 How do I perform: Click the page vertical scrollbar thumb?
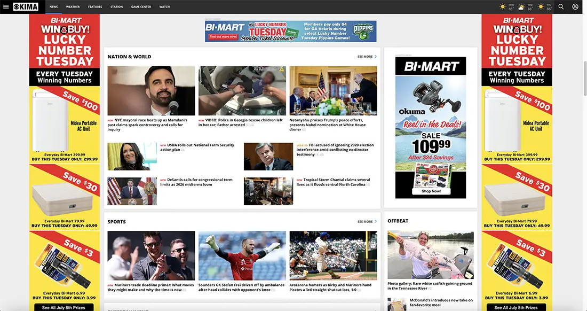585,78
